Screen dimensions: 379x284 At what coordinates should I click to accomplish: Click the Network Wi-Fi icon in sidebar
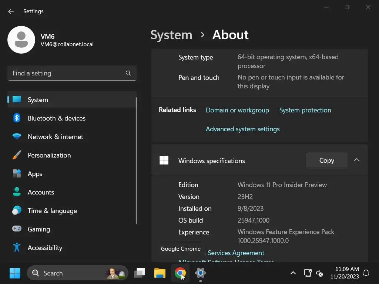17,137
